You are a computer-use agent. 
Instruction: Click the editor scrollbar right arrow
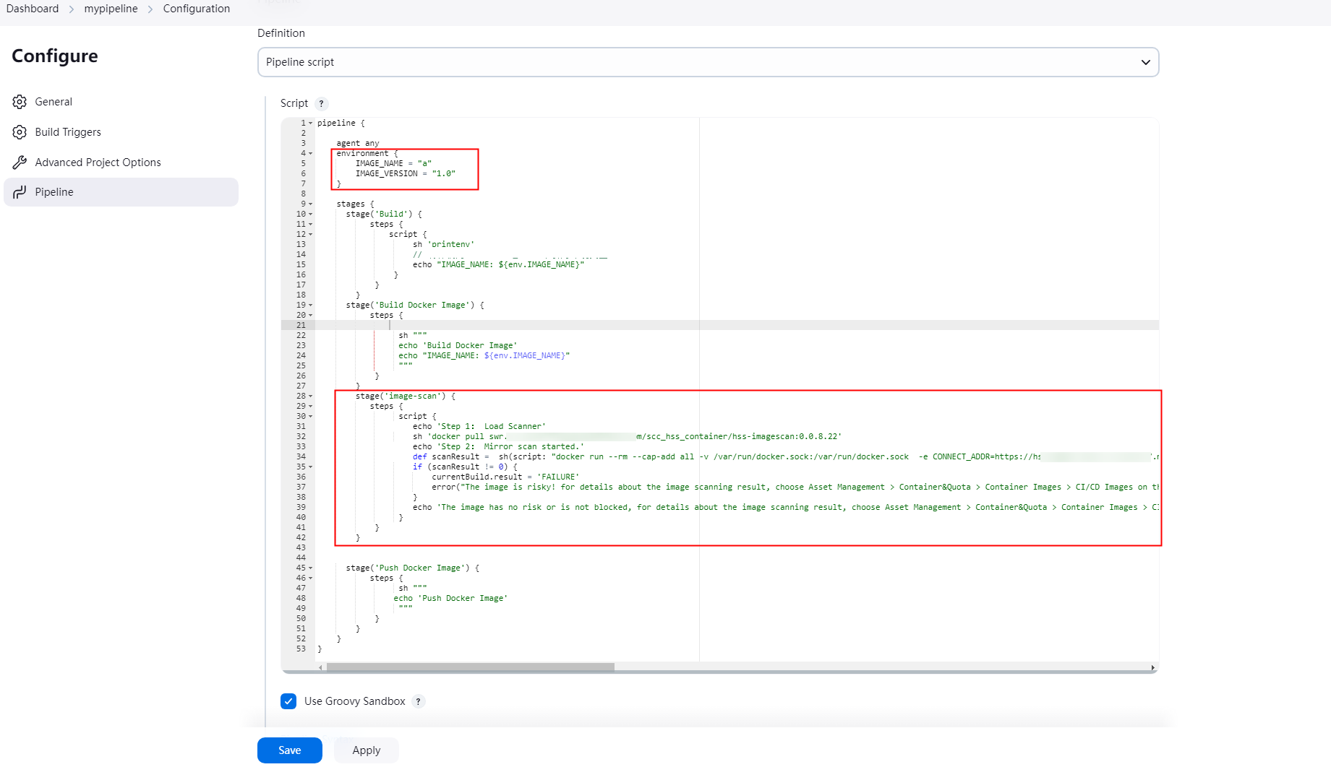(1152, 667)
